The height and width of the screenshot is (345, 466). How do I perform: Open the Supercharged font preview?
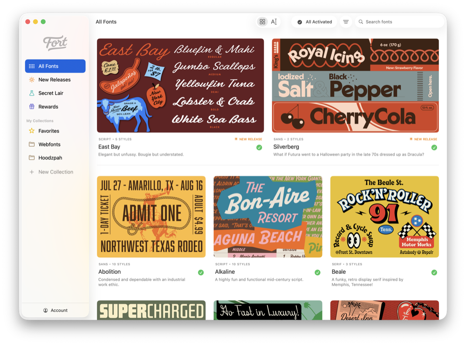click(151, 310)
